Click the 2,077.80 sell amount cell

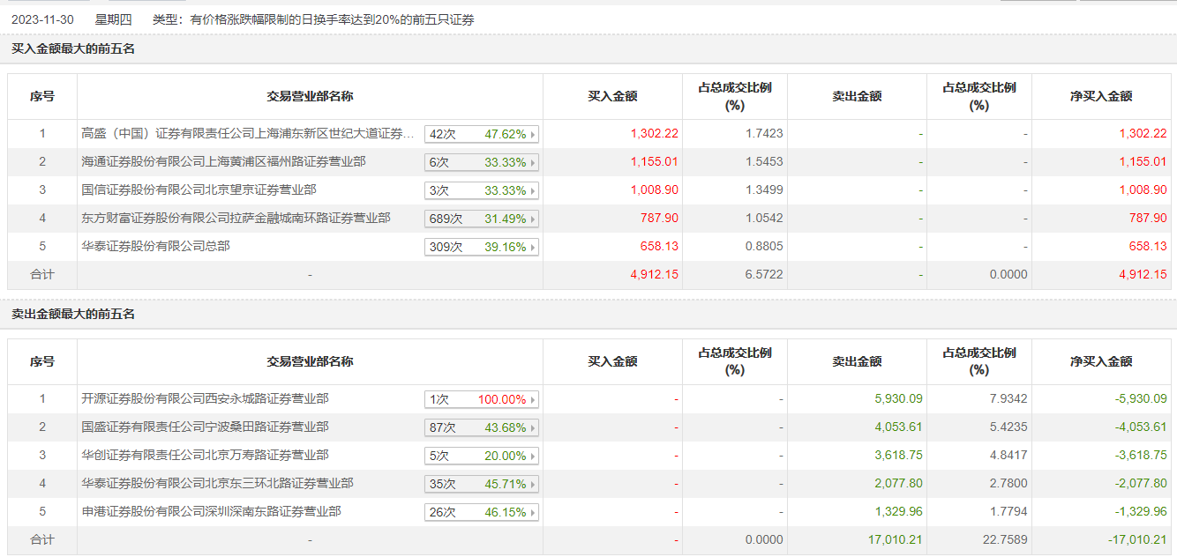click(898, 484)
